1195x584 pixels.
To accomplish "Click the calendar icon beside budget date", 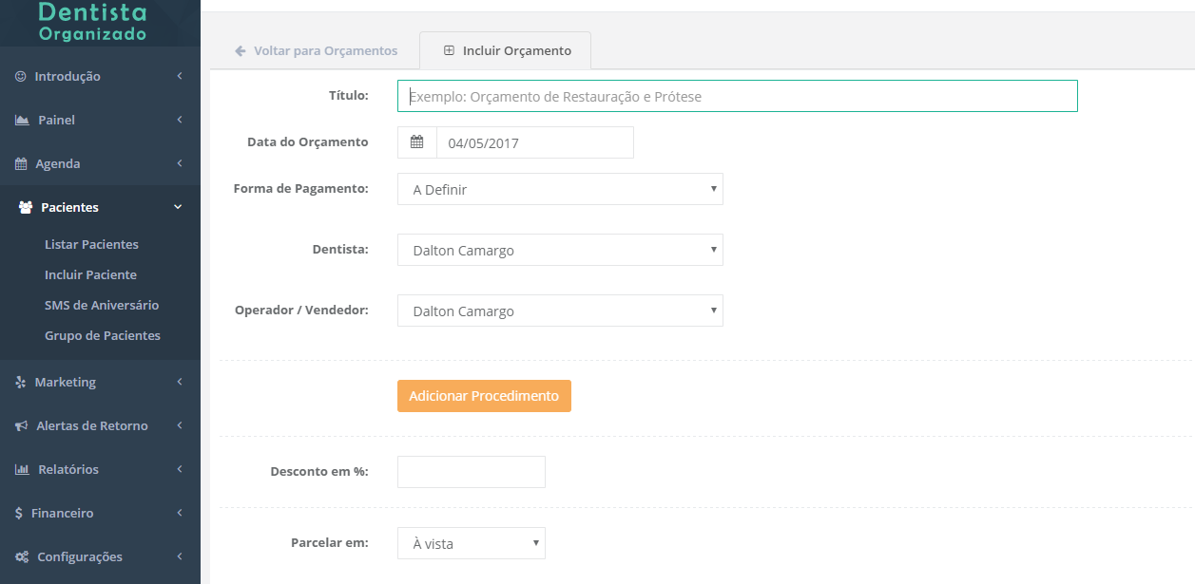I will (416, 142).
